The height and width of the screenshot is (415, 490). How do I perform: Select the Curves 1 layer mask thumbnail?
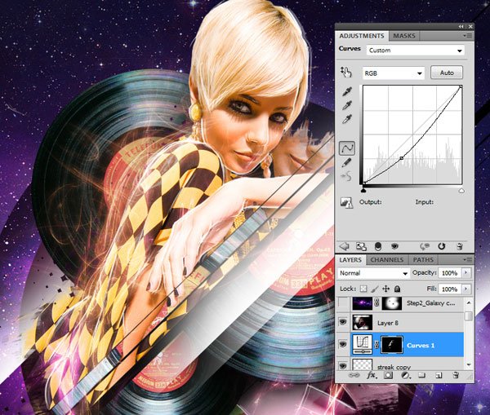[392, 345]
